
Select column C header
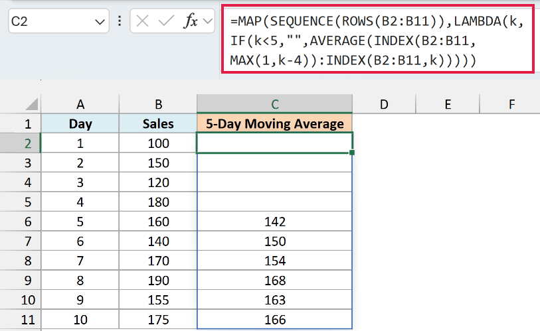(275, 104)
